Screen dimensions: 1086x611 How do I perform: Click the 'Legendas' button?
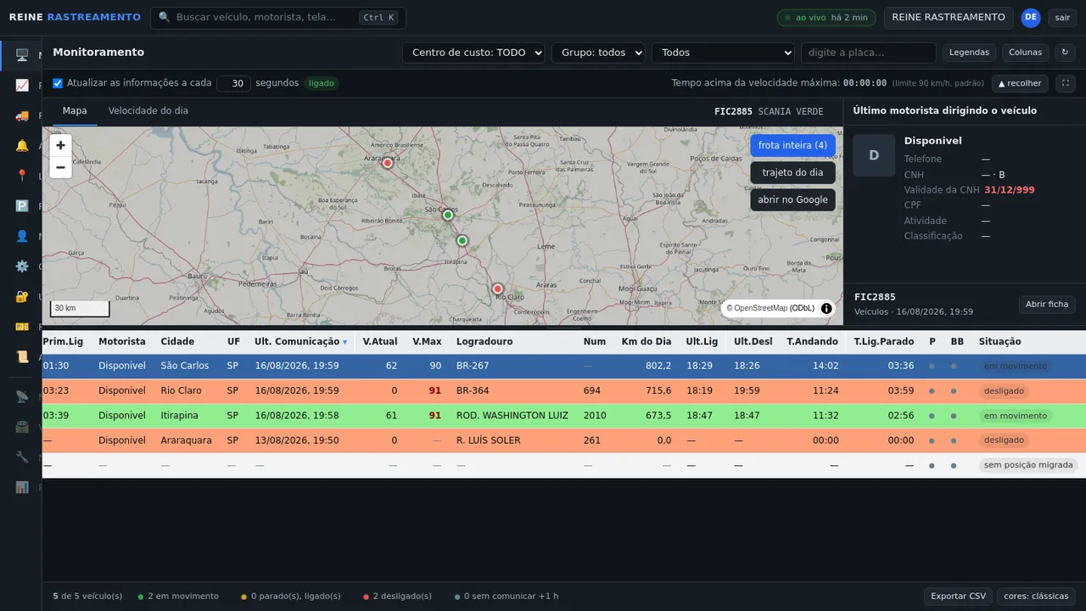[x=969, y=53]
